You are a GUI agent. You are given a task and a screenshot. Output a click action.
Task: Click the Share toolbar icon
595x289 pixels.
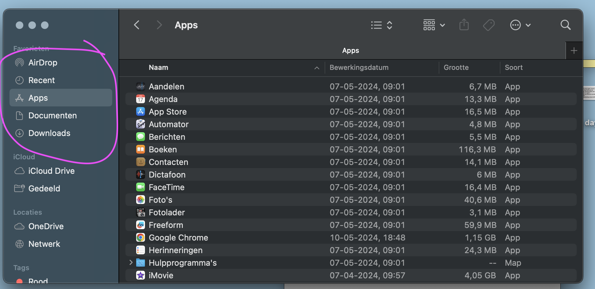464,25
